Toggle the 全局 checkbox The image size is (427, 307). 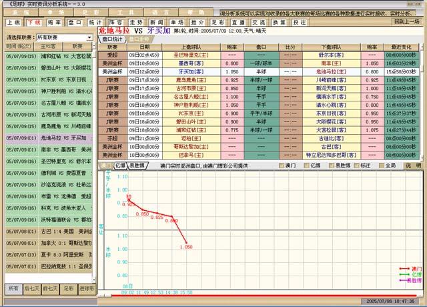382,166
